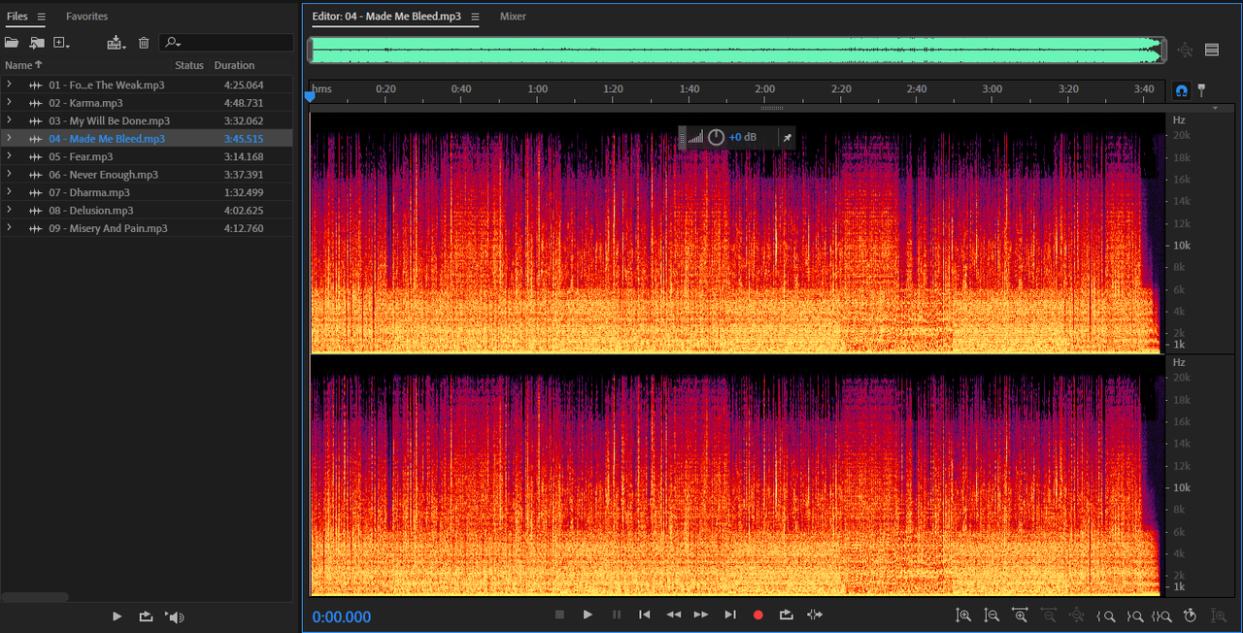Image resolution: width=1243 pixels, height=633 pixels.
Task: Open the Editor panel menu
Action: 475,17
